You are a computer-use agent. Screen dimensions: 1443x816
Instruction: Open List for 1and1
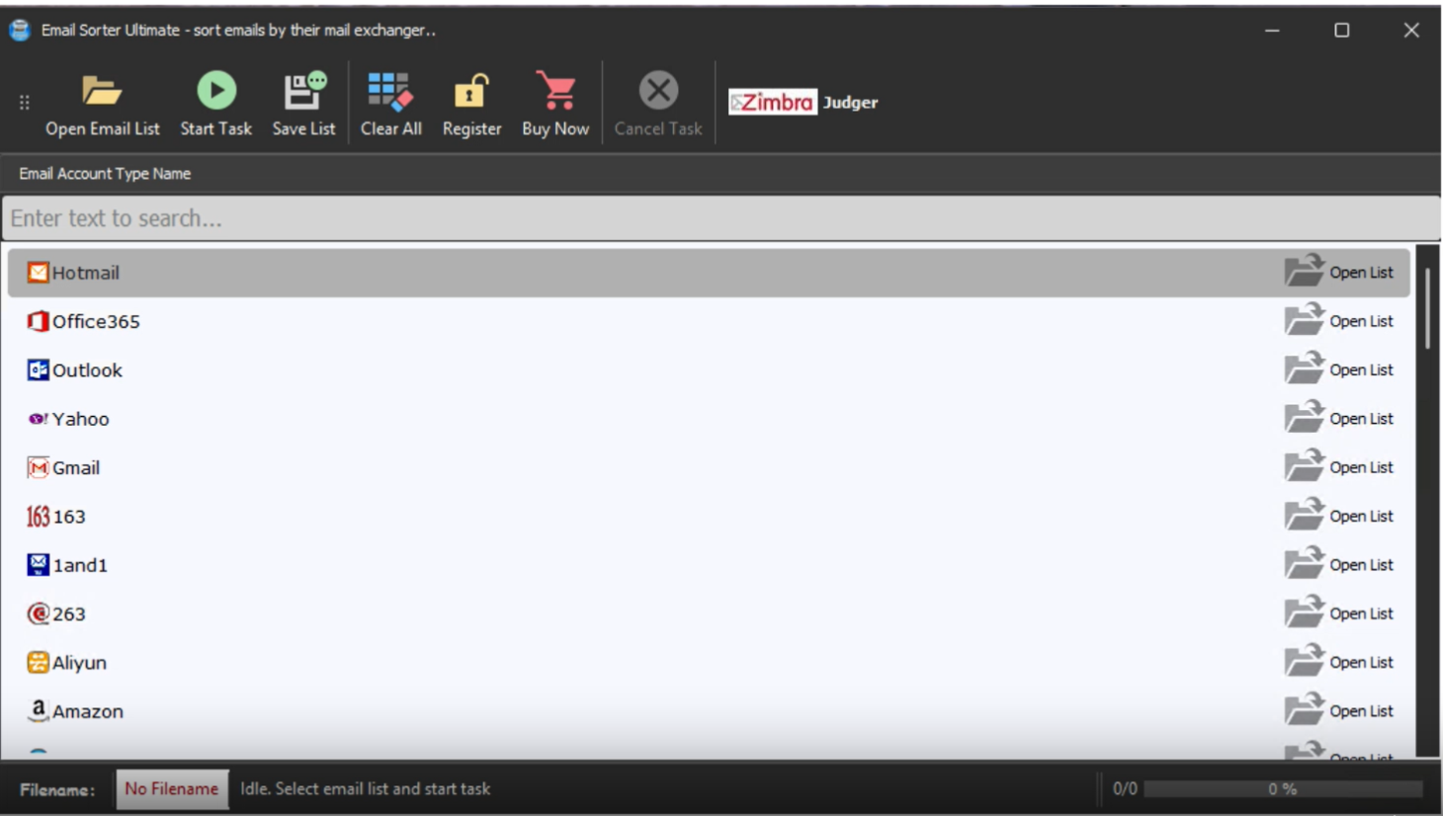tap(1339, 564)
